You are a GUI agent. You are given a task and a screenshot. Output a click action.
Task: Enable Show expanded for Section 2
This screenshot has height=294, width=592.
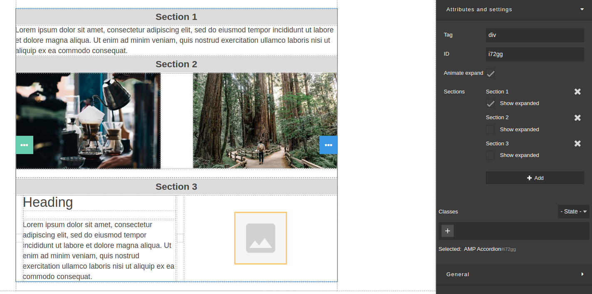(x=490, y=130)
